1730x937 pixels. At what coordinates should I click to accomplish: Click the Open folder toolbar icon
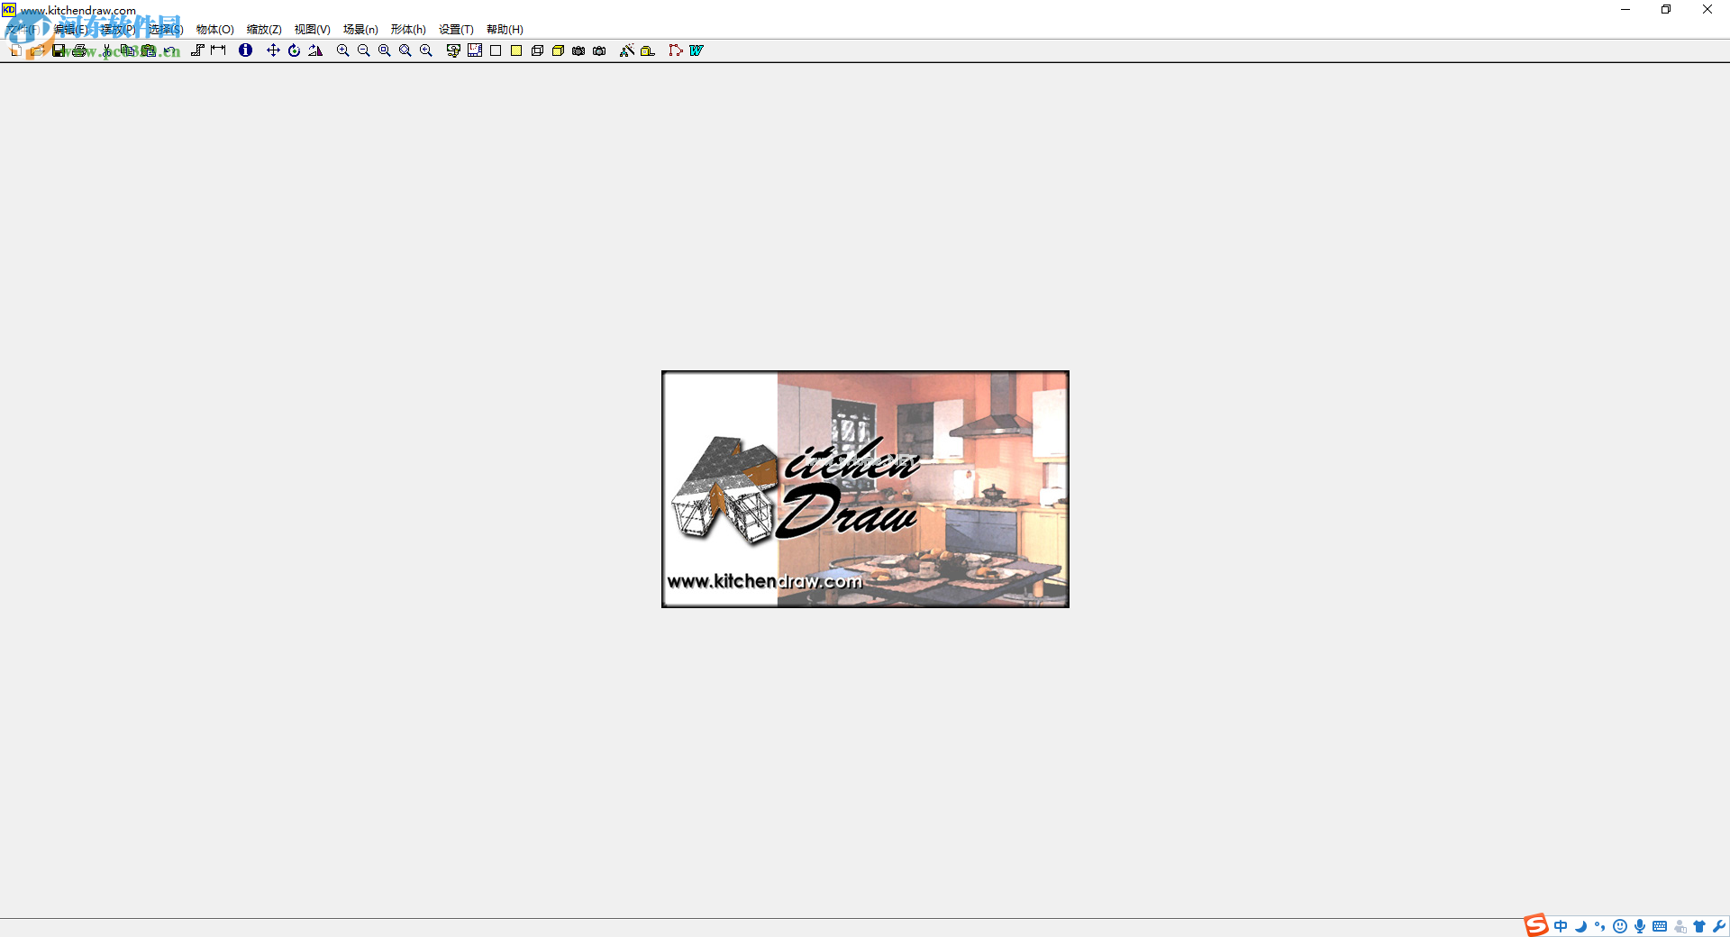pyautogui.click(x=37, y=50)
